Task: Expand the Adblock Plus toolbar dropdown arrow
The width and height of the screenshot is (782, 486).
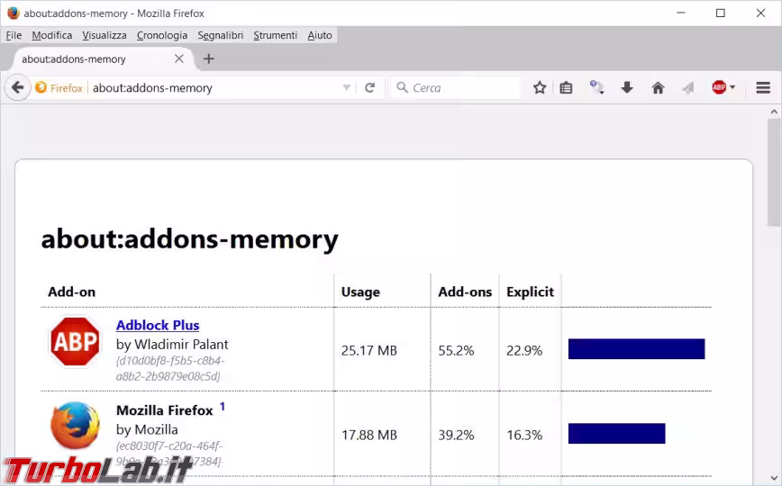Action: [x=732, y=86]
